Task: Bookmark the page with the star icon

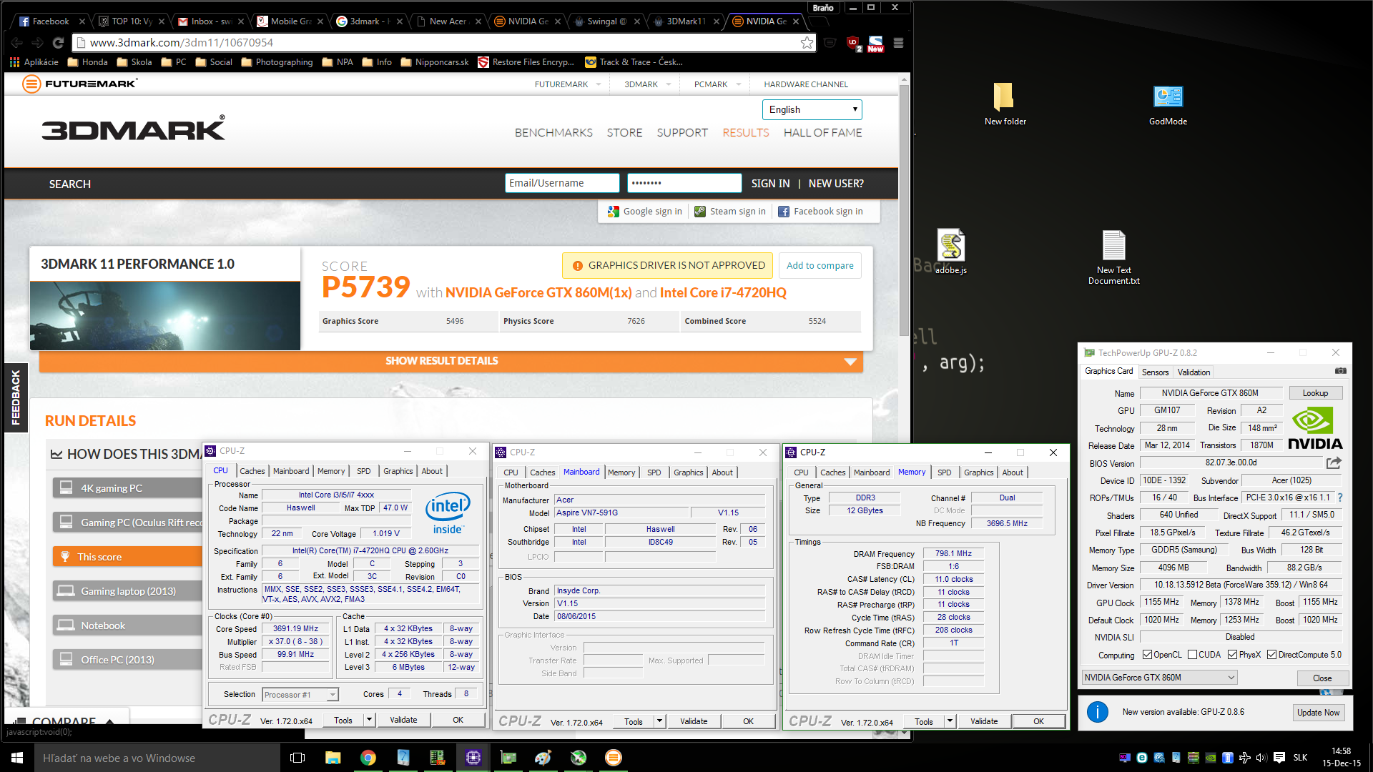Action: pyautogui.click(x=807, y=43)
